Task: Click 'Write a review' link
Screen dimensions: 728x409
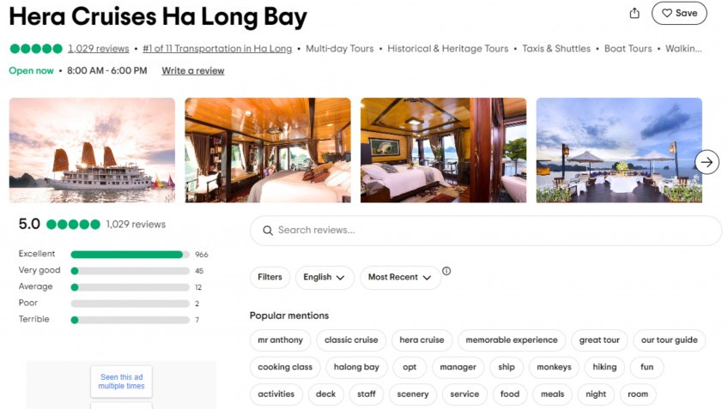Action: pyautogui.click(x=193, y=70)
